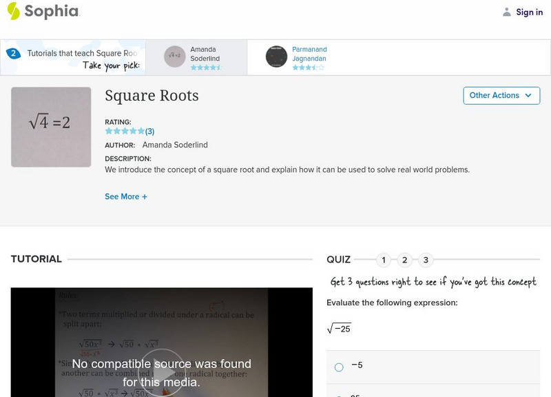Click the Square Roots title
Screen dimensions: 551x397
[152, 96]
